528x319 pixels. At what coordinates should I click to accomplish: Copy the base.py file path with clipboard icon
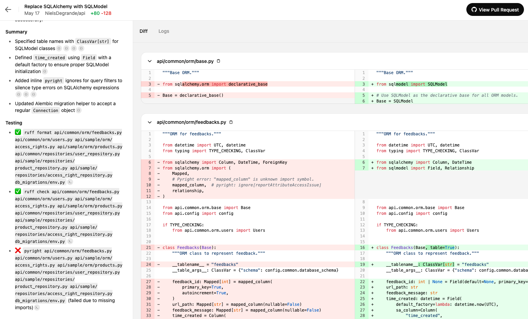pyautogui.click(x=218, y=61)
